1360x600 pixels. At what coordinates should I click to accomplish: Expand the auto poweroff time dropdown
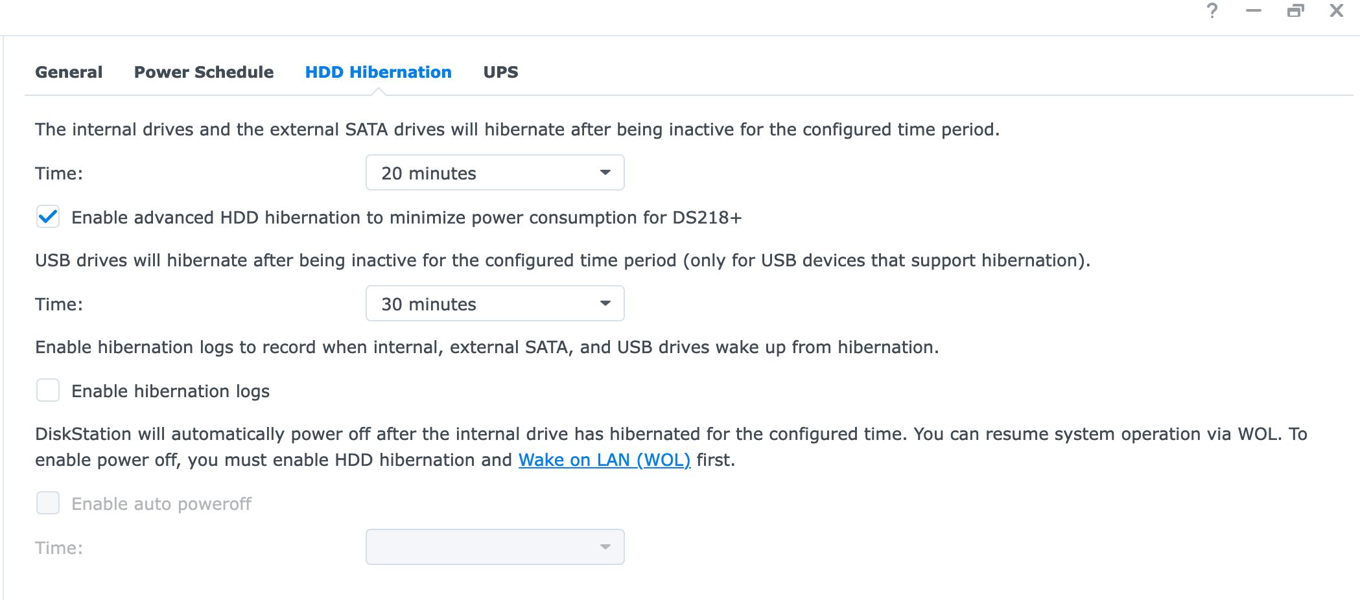pos(495,548)
